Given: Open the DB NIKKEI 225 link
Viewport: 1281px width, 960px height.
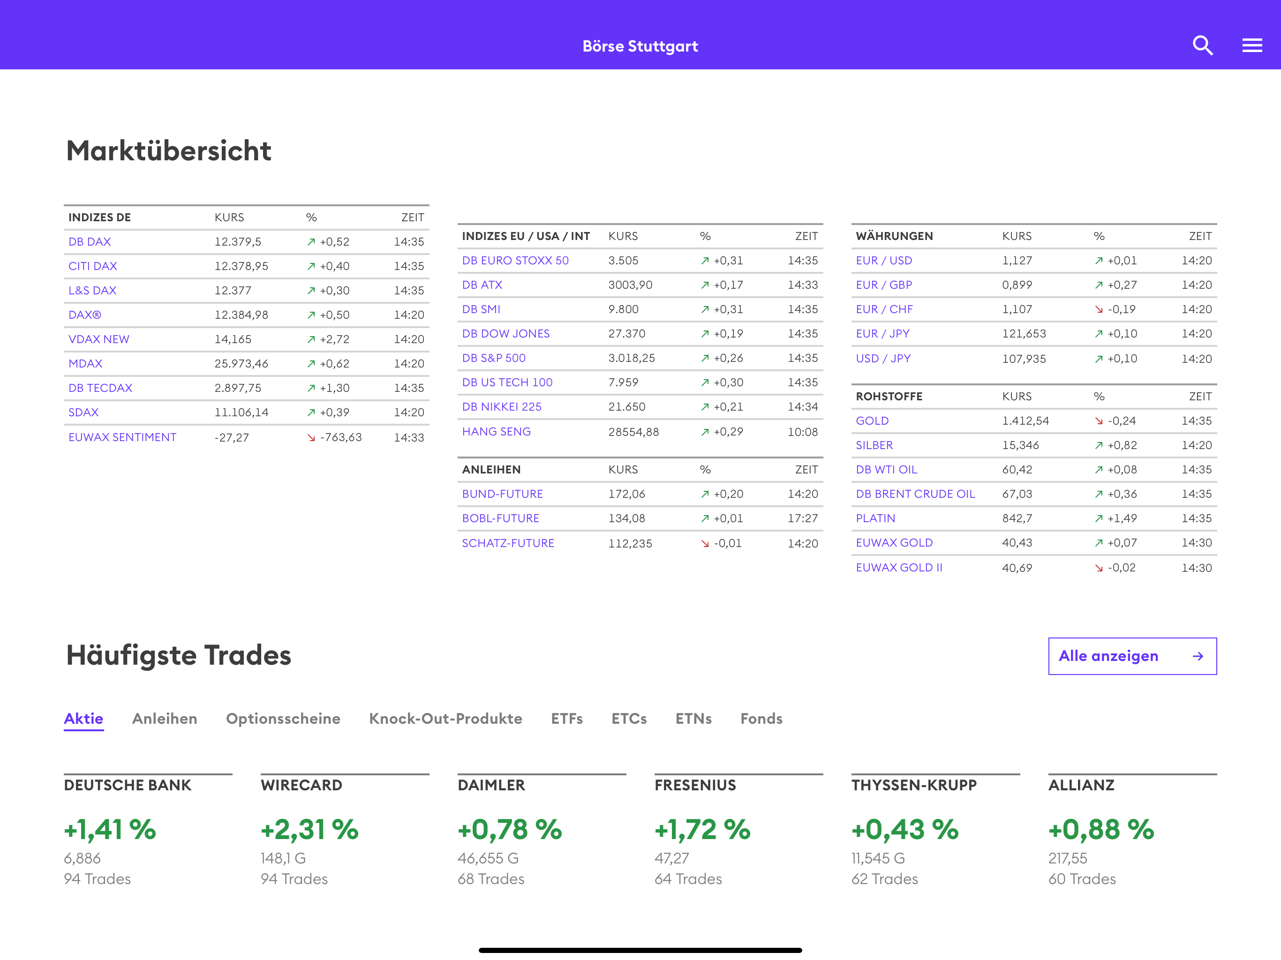Looking at the screenshot, I should pos(502,406).
